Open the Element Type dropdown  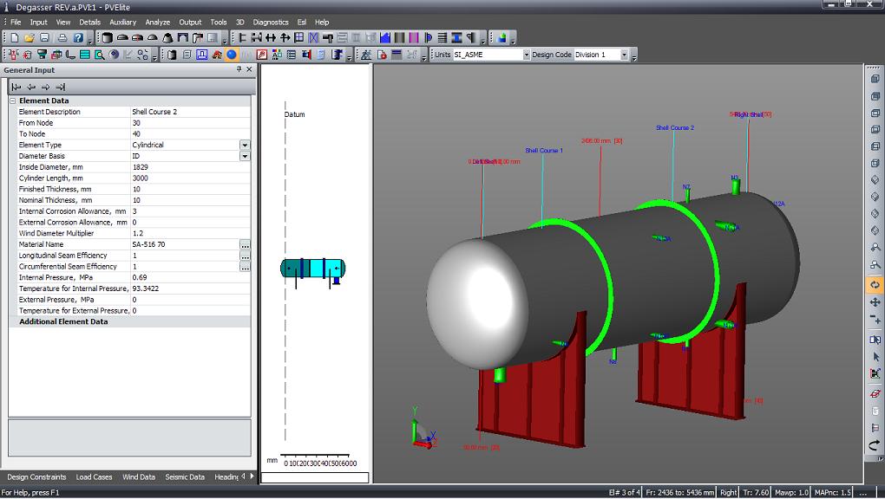(245, 146)
